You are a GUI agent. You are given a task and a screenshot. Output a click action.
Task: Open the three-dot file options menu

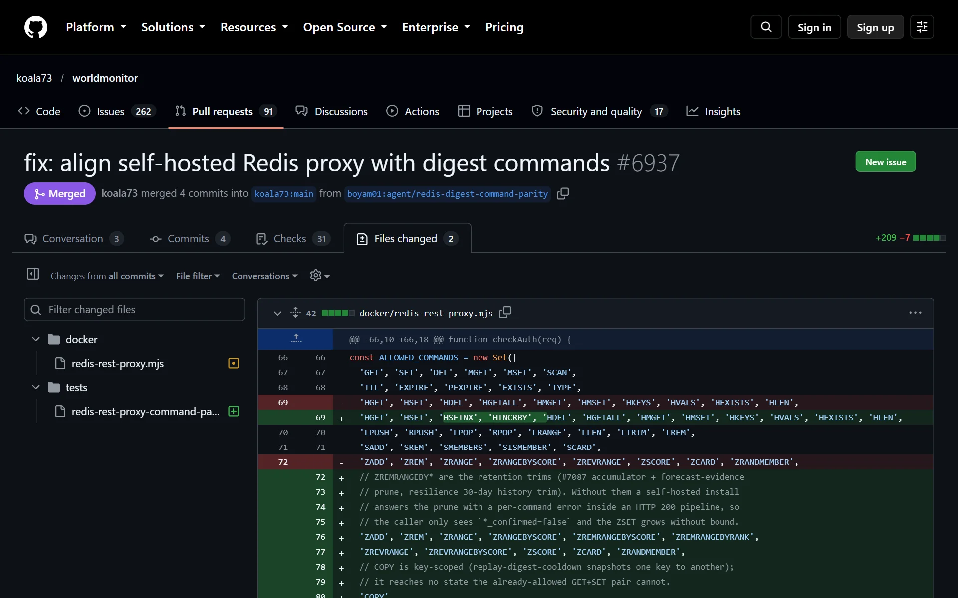pyautogui.click(x=915, y=313)
